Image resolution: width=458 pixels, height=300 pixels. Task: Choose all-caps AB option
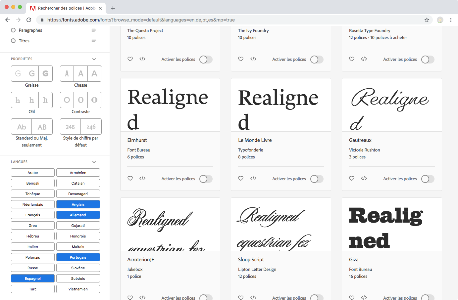[x=42, y=126]
